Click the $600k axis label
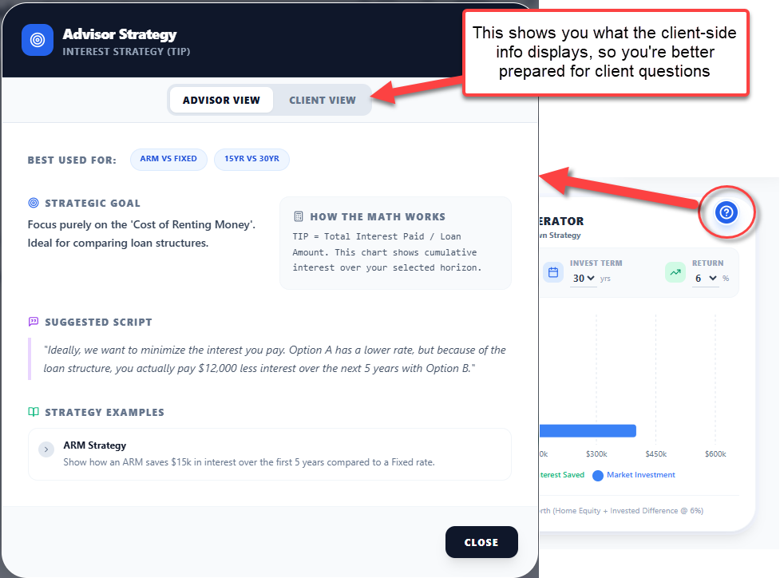Image resolution: width=780 pixels, height=578 pixels. (x=715, y=454)
